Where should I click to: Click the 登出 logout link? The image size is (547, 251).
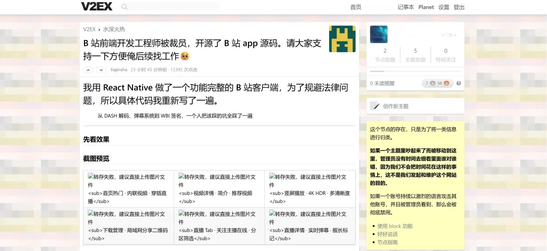pos(459,7)
